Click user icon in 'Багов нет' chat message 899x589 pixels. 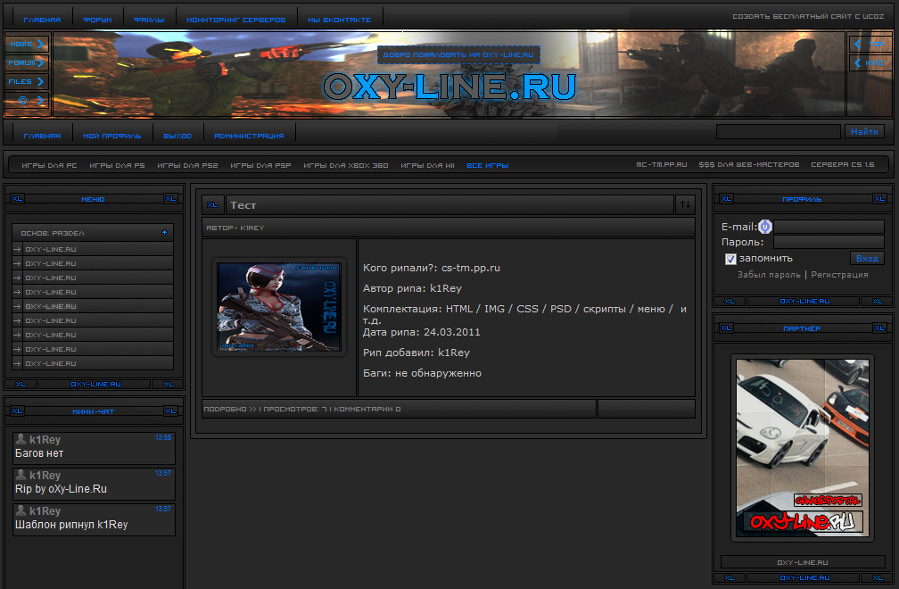point(21,439)
